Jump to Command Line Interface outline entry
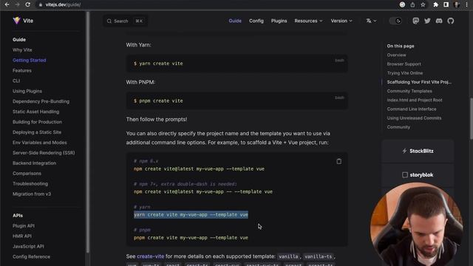Image resolution: width=473 pixels, height=266 pixels. [412, 109]
